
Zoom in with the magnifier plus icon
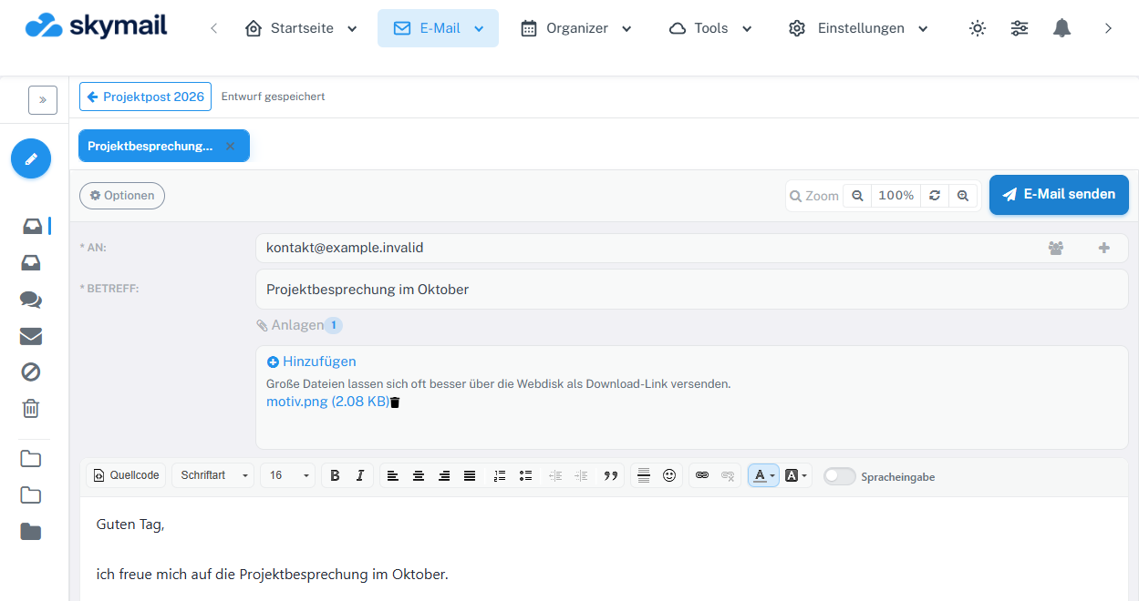point(962,195)
